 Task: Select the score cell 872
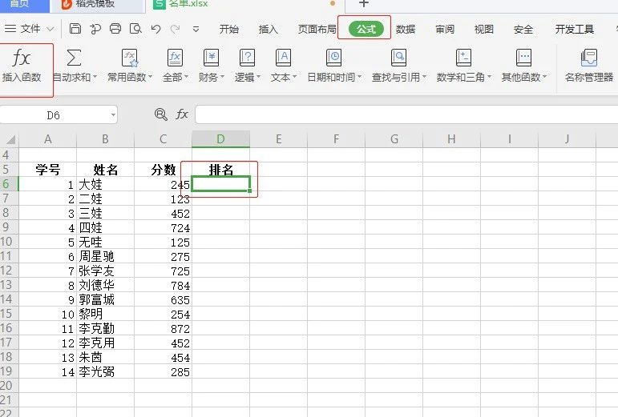pos(164,328)
